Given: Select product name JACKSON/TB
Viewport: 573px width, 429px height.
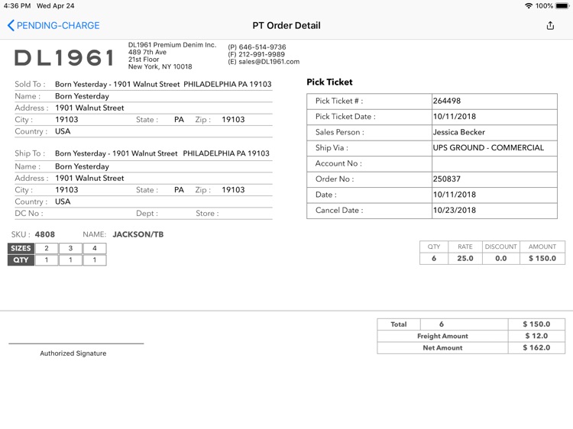Looking at the screenshot, I should pyautogui.click(x=138, y=234).
